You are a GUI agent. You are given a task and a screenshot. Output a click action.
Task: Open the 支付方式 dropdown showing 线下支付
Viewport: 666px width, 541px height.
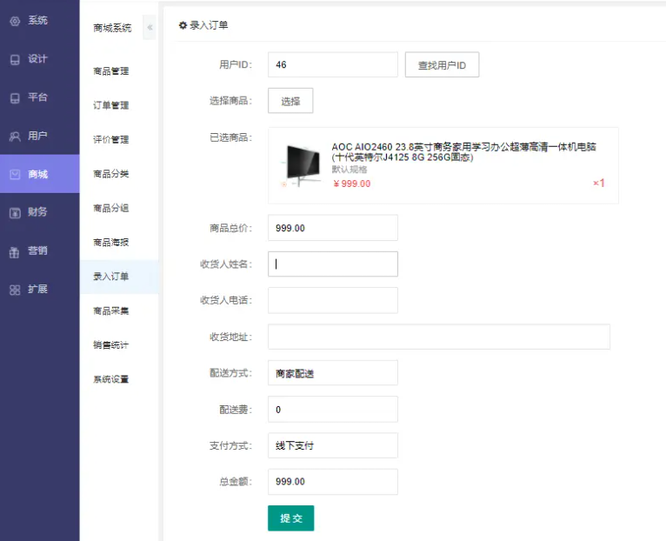click(x=333, y=445)
